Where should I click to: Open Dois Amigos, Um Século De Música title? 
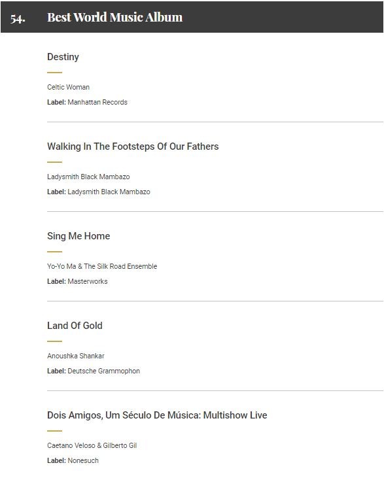[x=157, y=415]
